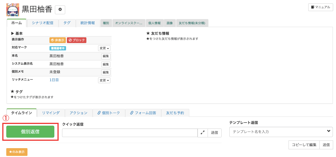The image size is (336, 157).
Task: Open the 画像 tab
Action: pyautogui.click(x=170, y=23)
